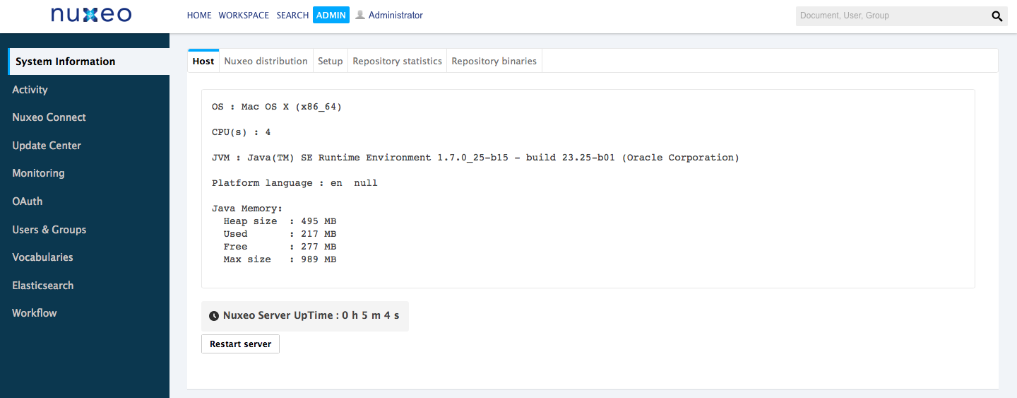The image size is (1017, 398).
Task: Click the 'CPU(s) : 4' line
Action: click(242, 132)
